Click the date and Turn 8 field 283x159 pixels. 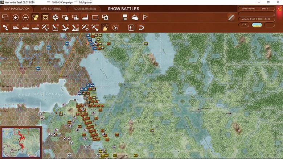pyautogui.click(x=257, y=9)
